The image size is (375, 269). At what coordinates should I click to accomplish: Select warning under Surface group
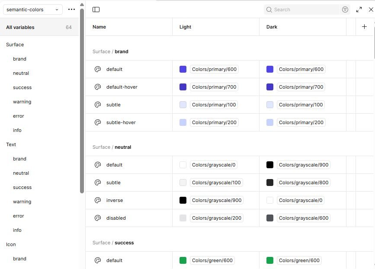point(22,102)
